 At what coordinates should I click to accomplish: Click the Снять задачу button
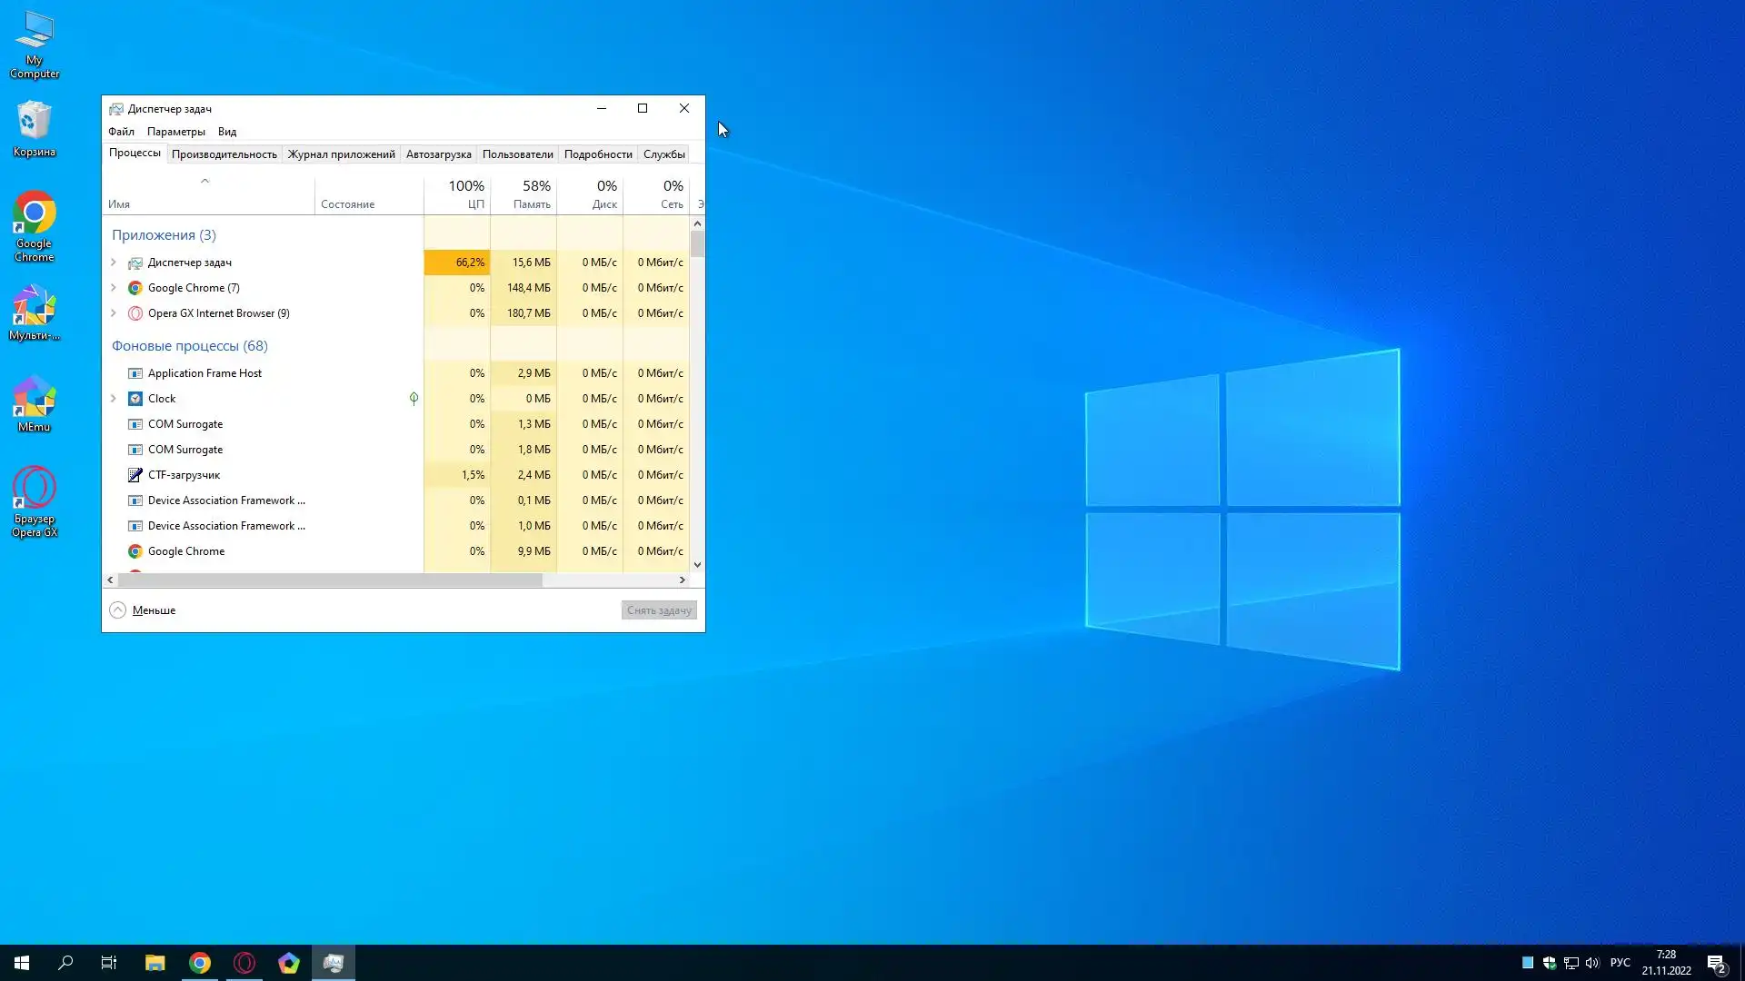click(x=659, y=610)
